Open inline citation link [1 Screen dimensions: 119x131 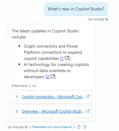62,58
